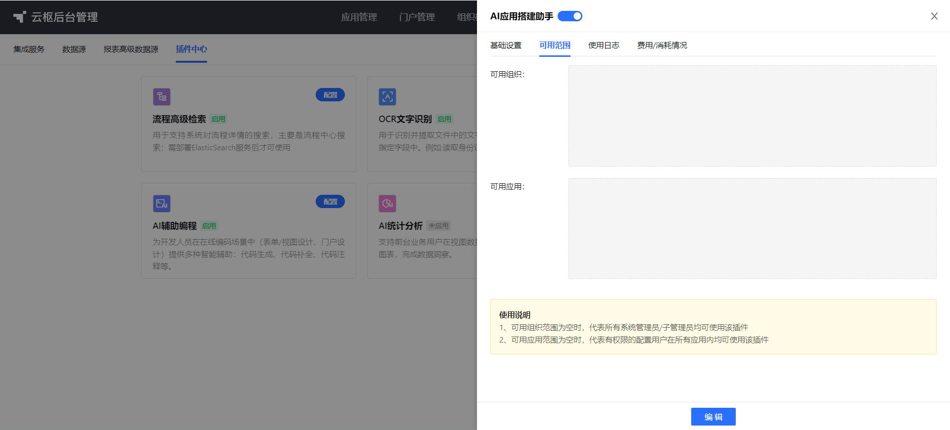The image size is (950, 430).
Task: Click the AI统计分析 plugin icon
Action: click(387, 204)
